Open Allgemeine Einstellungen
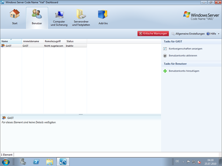Image resolution: width=222 pixels, height=166 pixels. (x=190, y=34)
